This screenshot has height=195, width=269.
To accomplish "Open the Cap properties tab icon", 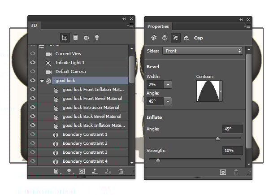I will point(175,38).
